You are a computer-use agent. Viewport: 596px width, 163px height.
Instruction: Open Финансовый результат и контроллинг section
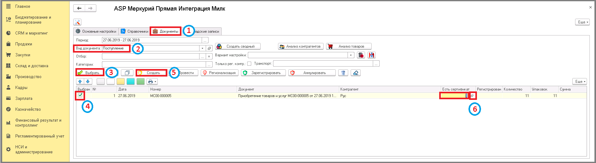tap(38, 123)
